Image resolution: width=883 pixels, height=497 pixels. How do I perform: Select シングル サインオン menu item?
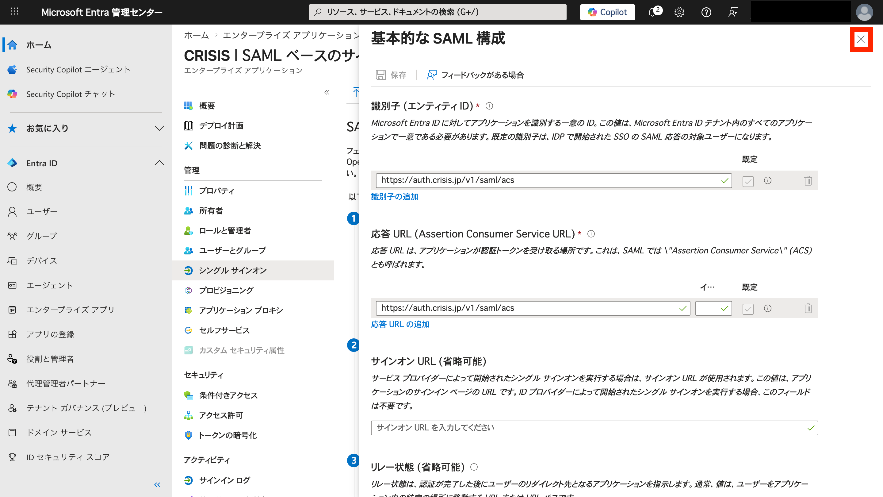coord(253,270)
